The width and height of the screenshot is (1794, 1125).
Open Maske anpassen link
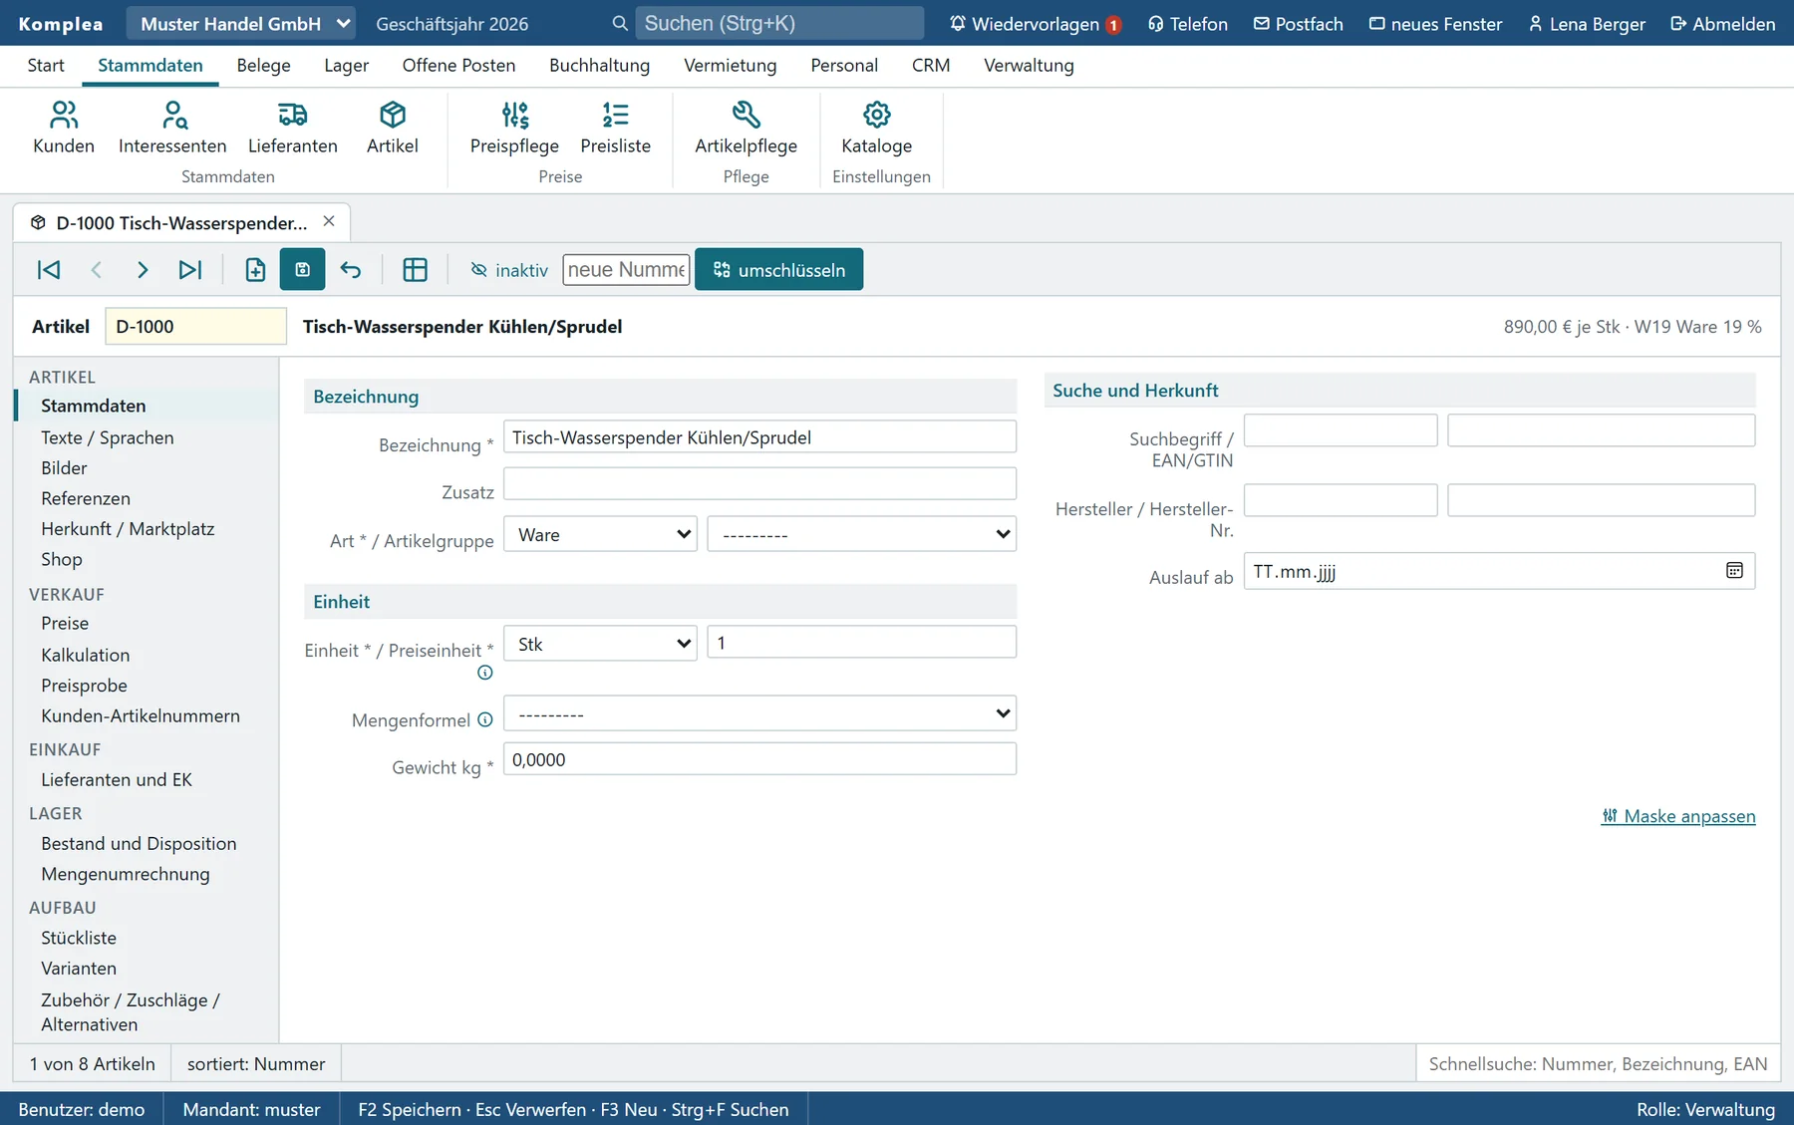pos(1678,816)
